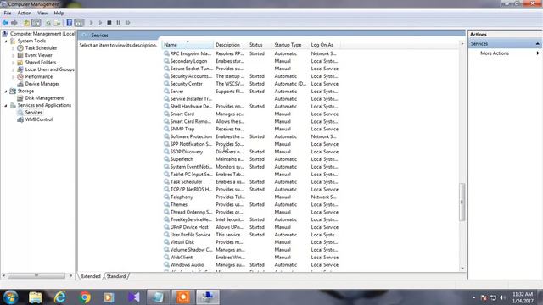
Task: Open the View menu
Action: [x=42, y=14]
